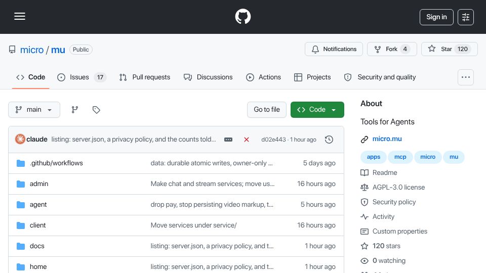Click the client folder icon

pyautogui.click(x=21, y=225)
